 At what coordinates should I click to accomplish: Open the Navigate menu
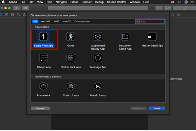(61, 2)
